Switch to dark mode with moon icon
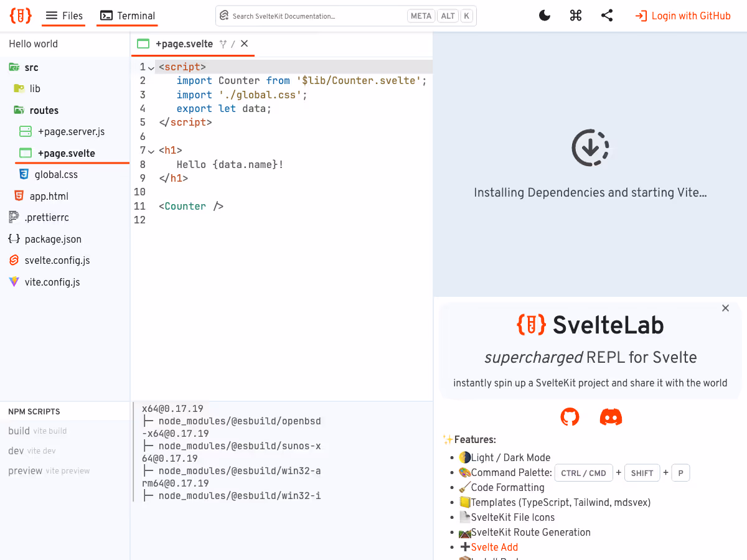This screenshot has height=560, width=747. click(x=545, y=16)
